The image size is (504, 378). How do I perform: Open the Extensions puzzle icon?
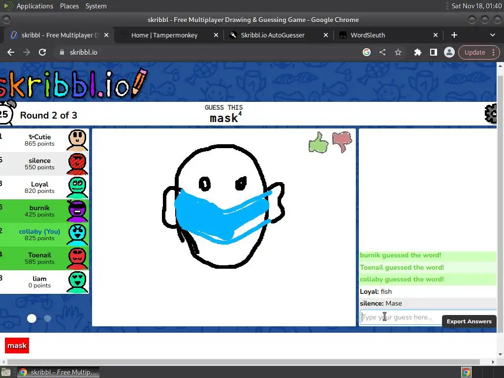pos(417,52)
